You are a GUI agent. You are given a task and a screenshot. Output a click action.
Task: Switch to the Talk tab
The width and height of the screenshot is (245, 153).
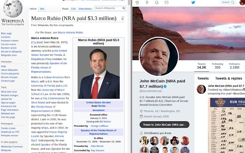42,9
